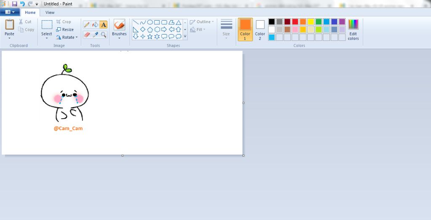Click the Redo arrow in title bar
This screenshot has height=220, width=431.
[x=30, y=4]
